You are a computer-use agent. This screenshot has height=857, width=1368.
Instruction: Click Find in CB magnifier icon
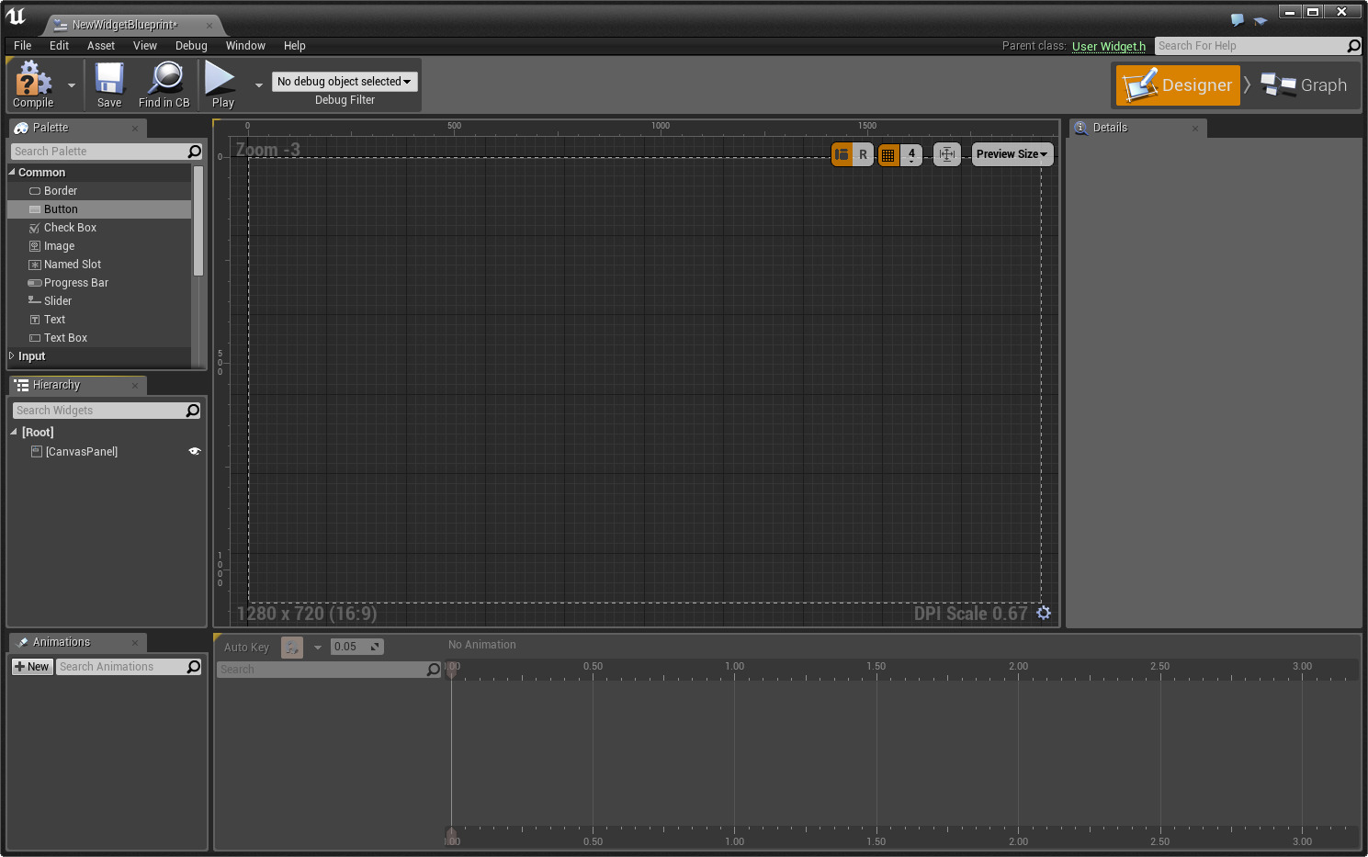pos(165,80)
